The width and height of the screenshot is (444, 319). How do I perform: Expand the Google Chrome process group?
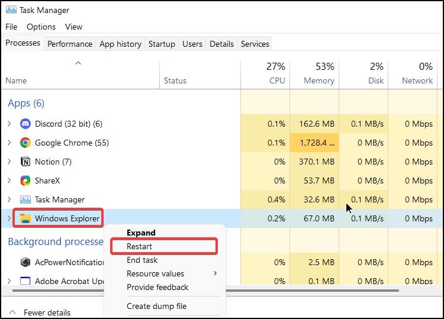pyautogui.click(x=9, y=143)
